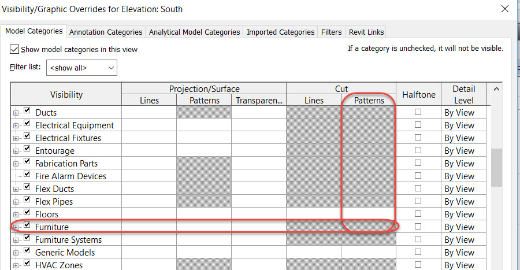Switch to Annotation Categories tab
The image size is (520, 270).
pos(106,32)
